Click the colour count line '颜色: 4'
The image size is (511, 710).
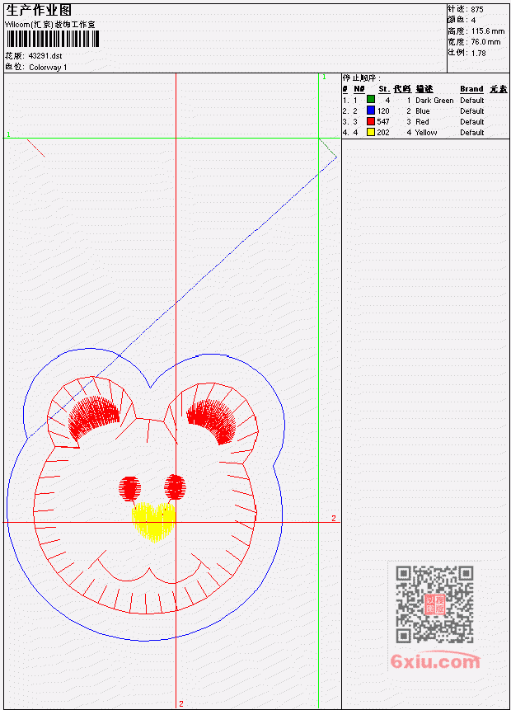462,21
